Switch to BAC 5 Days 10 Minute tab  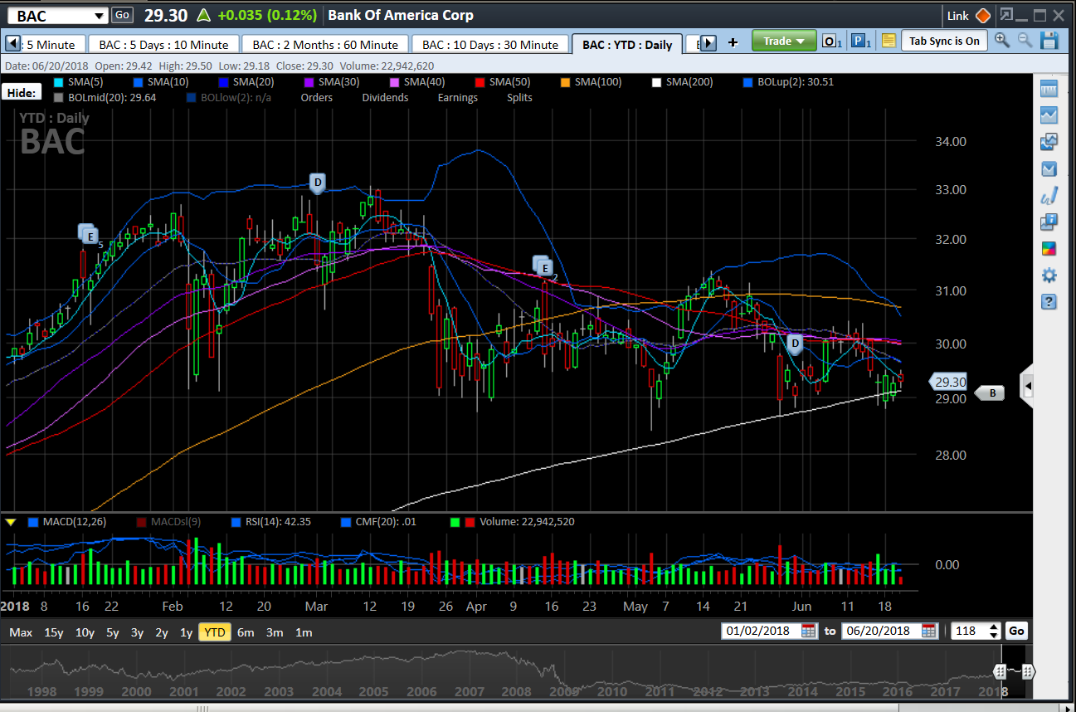click(x=163, y=45)
